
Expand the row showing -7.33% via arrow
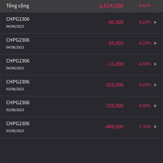point(155,127)
